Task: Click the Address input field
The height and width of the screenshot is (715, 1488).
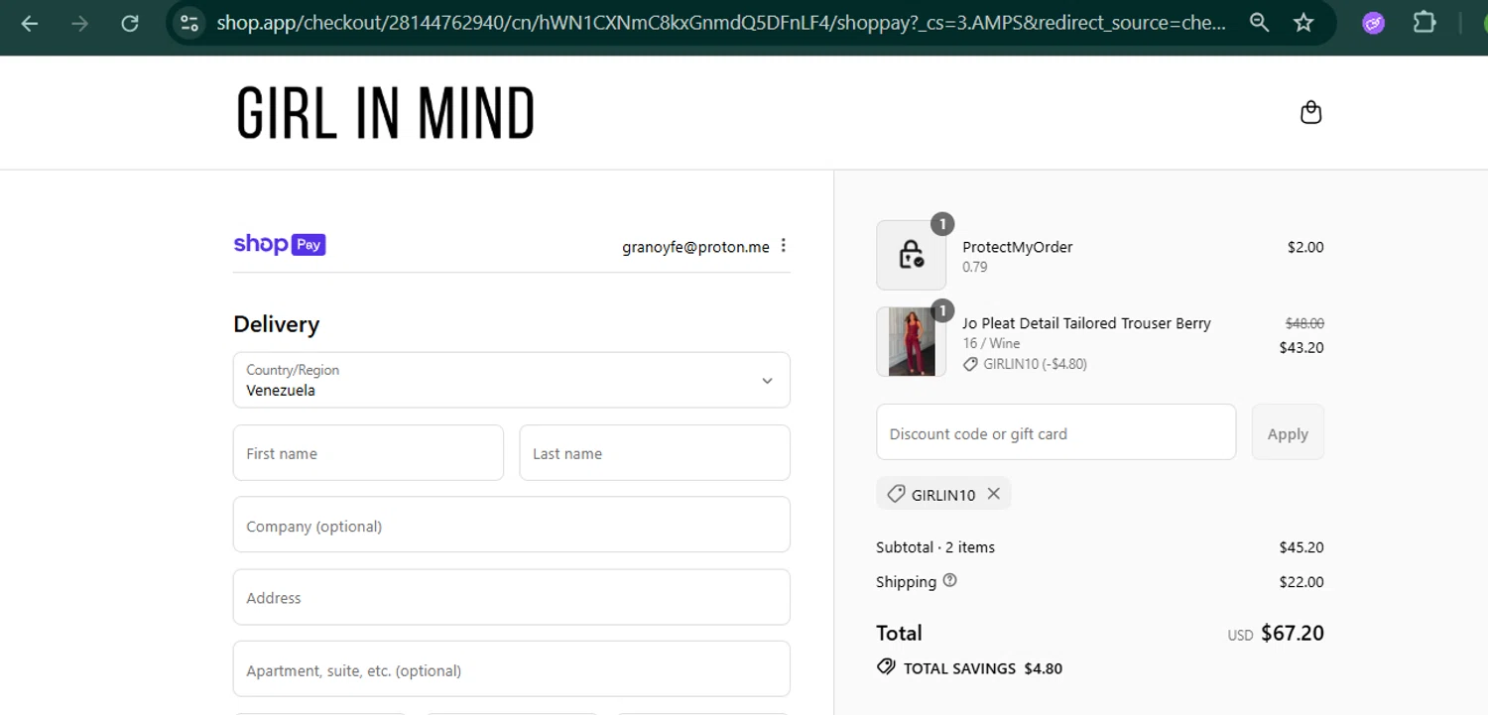Action: (x=512, y=597)
